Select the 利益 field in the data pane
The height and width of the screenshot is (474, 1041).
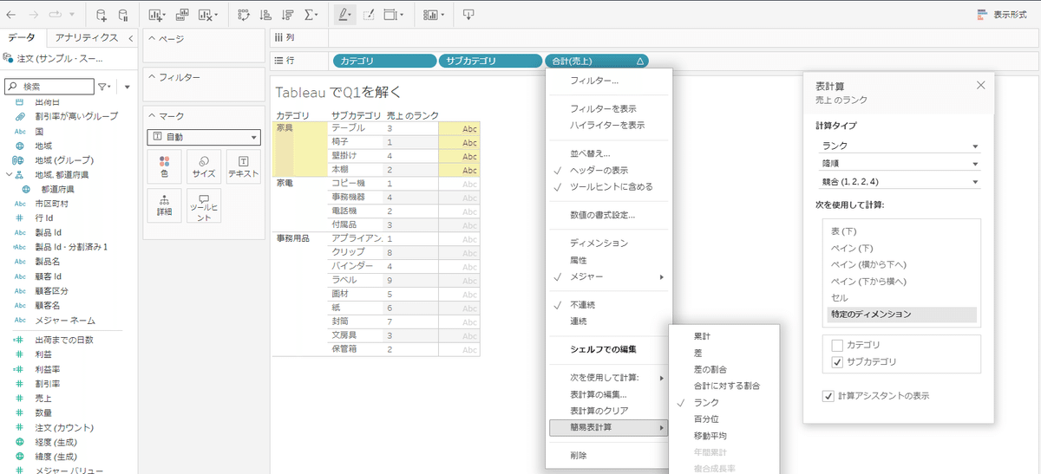click(x=43, y=354)
